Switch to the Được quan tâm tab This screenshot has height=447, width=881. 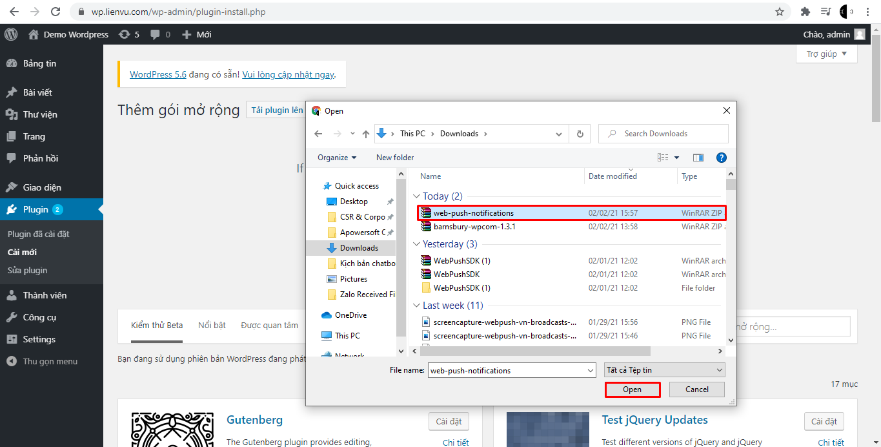tap(270, 326)
